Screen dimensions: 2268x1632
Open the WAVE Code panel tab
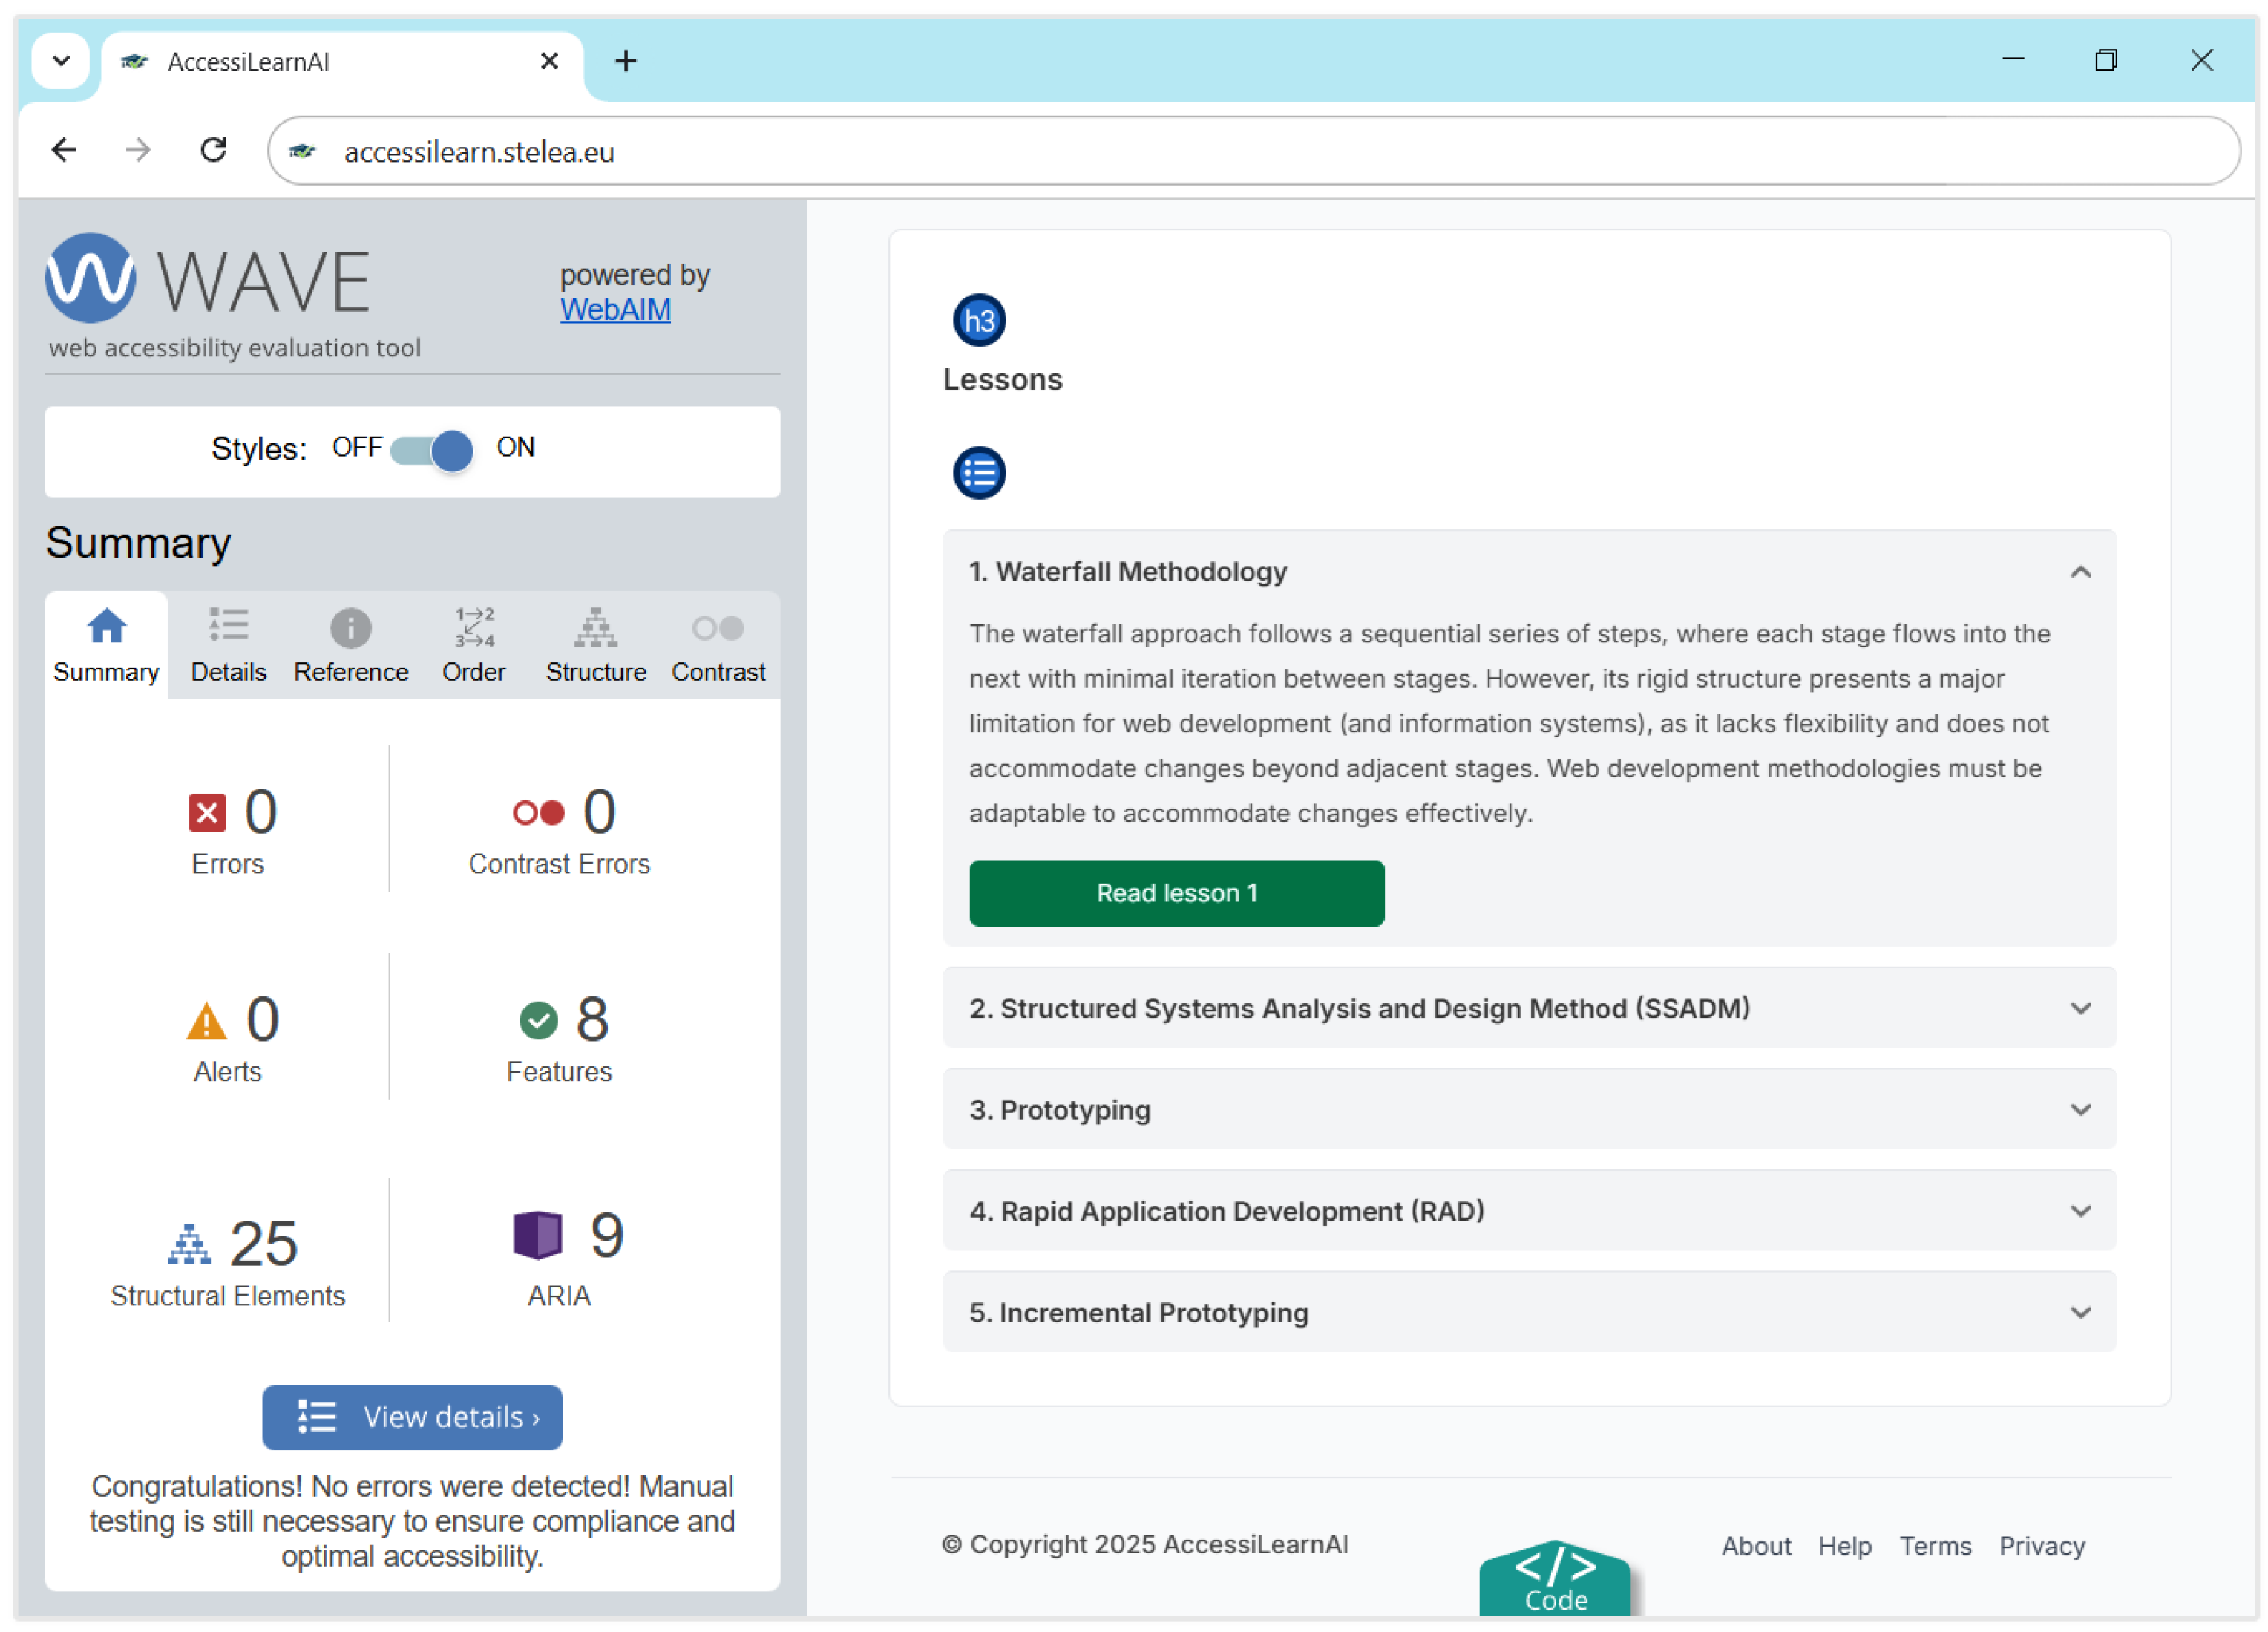pos(1554,1579)
